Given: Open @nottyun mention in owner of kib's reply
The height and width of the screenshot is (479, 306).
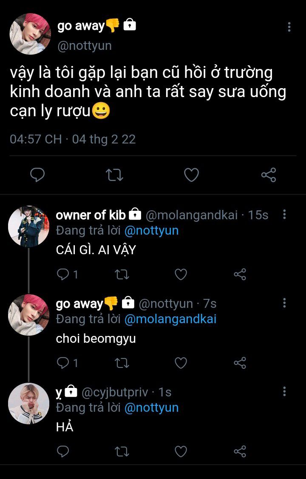Looking at the screenshot, I should 151,230.
